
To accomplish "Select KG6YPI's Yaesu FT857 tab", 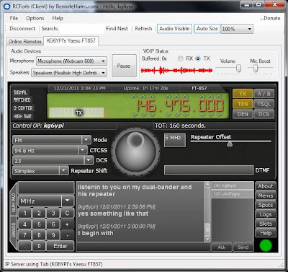I will [71, 40].
